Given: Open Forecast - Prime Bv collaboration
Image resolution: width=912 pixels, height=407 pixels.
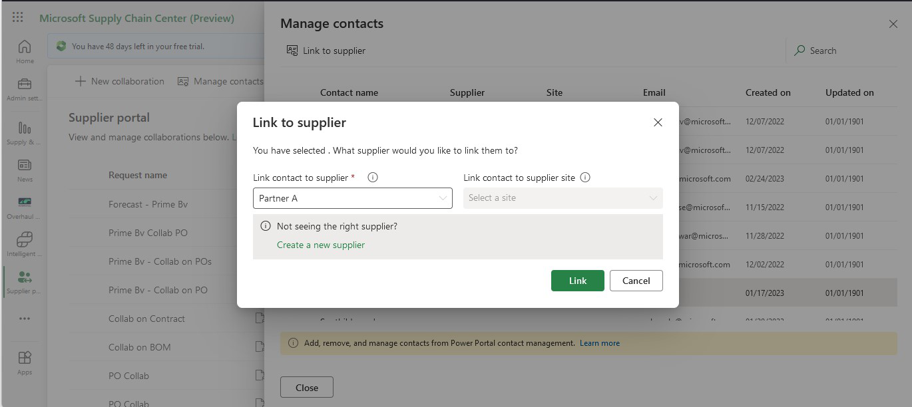Looking at the screenshot, I should click(x=148, y=204).
